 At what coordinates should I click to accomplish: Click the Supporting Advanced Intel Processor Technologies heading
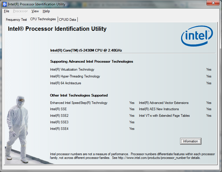[91, 62]
